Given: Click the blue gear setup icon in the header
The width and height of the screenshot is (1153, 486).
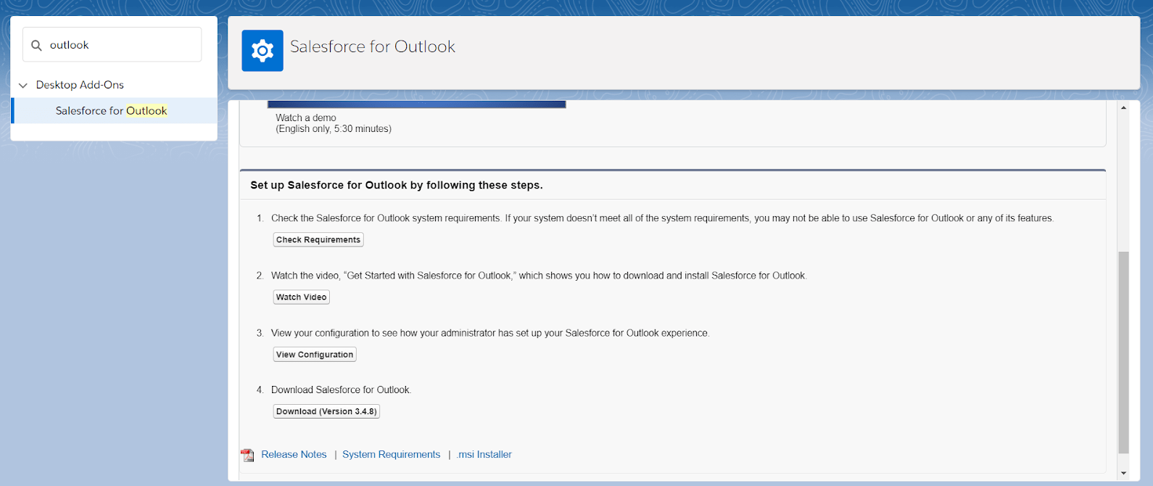Looking at the screenshot, I should [263, 51].
